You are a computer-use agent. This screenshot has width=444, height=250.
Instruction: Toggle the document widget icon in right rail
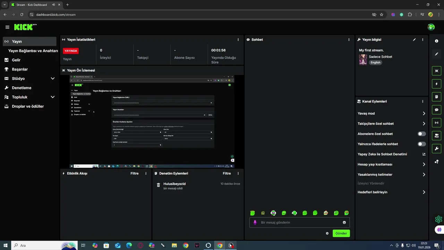437,97
